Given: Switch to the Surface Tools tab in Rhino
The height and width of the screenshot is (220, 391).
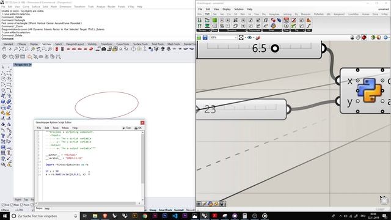Looking at the screenshot, I should click(141, 44).
